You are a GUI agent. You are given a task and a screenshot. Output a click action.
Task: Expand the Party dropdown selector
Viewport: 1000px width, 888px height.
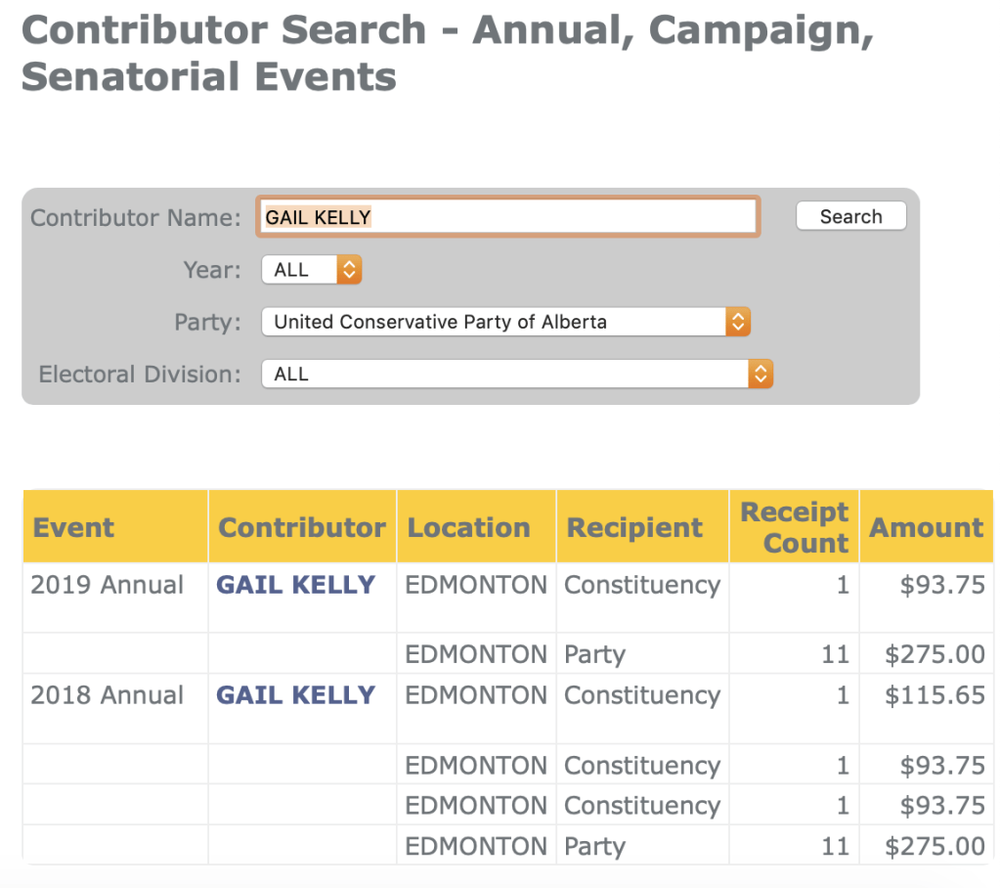click(x=505, y=322)
